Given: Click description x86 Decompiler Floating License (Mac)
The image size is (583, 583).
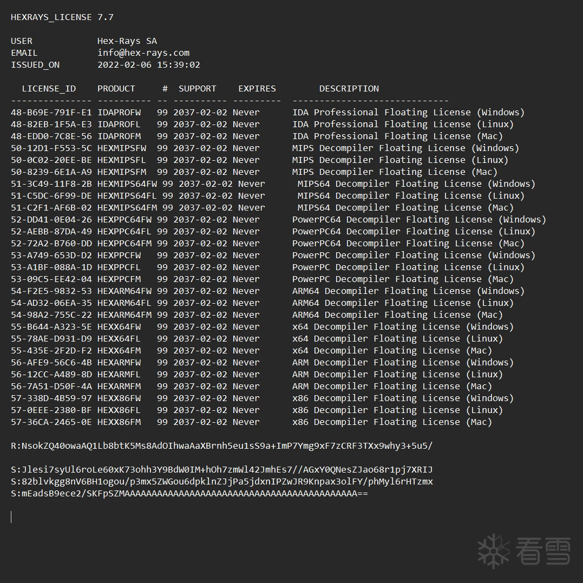Looking at the screenshot, I should tap(392, 422).
